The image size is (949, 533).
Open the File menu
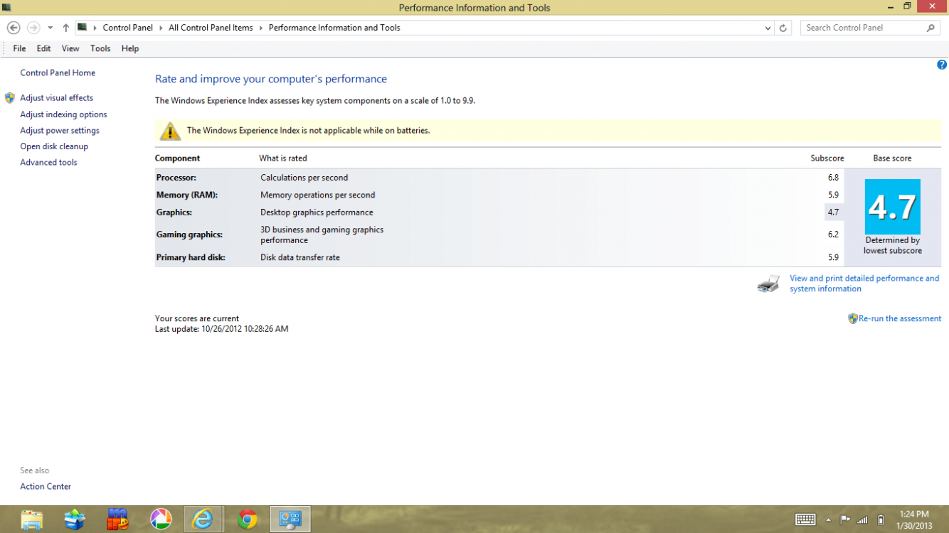tap(19, 48)
